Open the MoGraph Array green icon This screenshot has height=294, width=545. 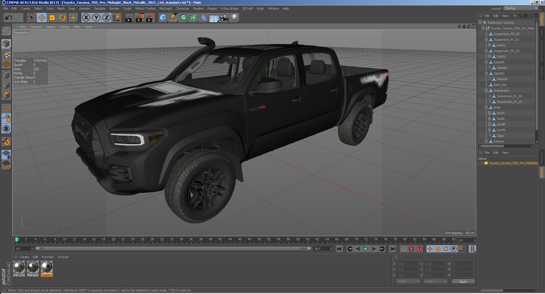coord(194,18)
